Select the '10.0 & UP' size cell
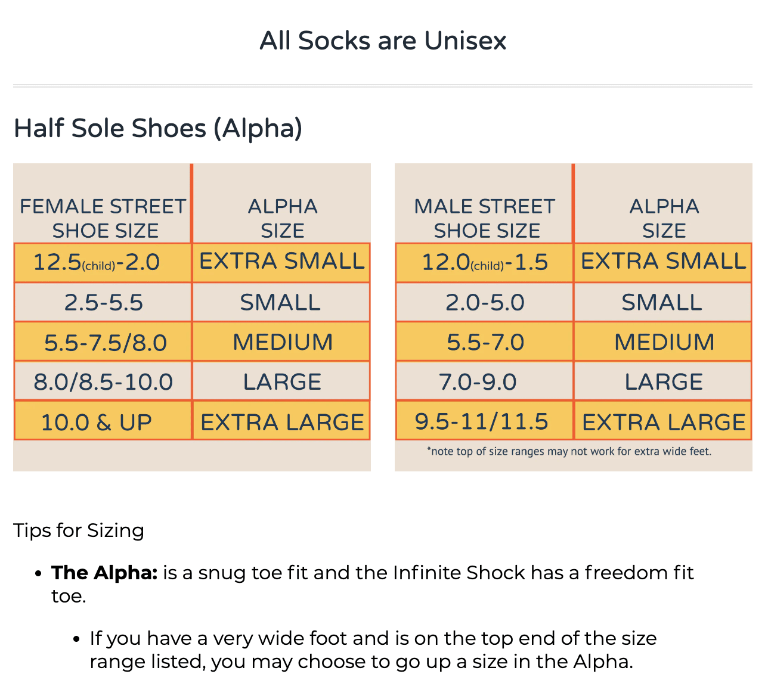The image size is (768, 677). 97,422
